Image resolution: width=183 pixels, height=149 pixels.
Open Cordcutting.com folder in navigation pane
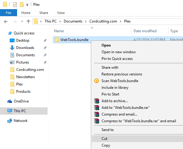coord(30,70)
